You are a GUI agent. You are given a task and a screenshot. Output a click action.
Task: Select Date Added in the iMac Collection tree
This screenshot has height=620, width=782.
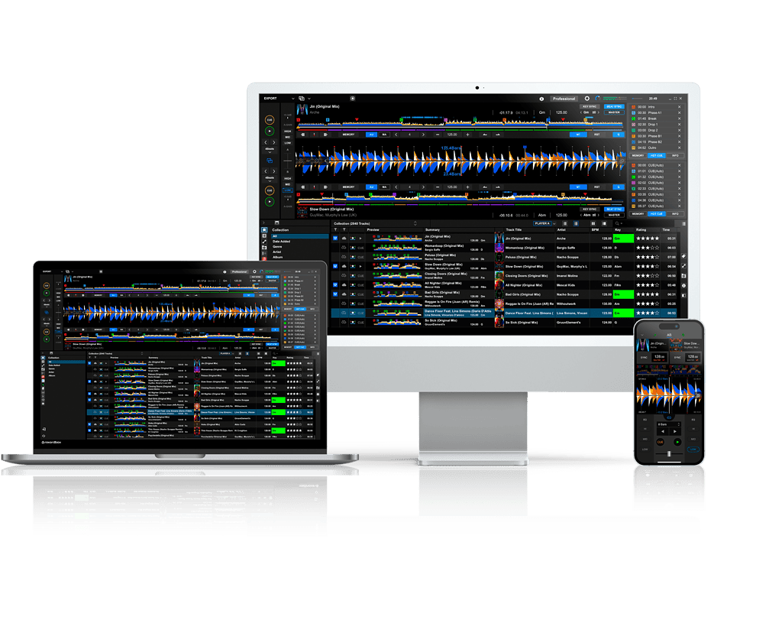point(281,241)
